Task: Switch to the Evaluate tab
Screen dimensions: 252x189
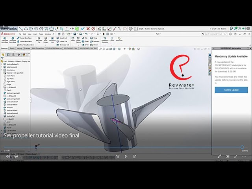Action: pos(27,48)
